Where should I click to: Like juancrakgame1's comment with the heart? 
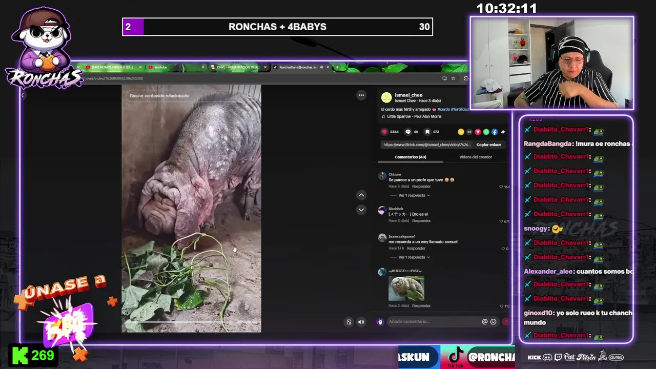tap(503, 249)
